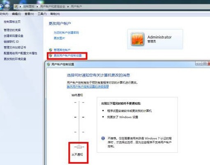Expand breadcrumb arrow after 用户帐户和家庭安全

68,7
